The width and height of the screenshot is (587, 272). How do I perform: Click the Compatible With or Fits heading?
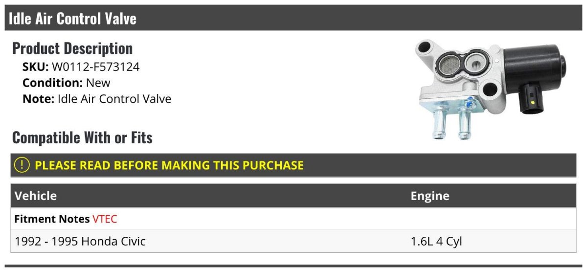[82, 138]
